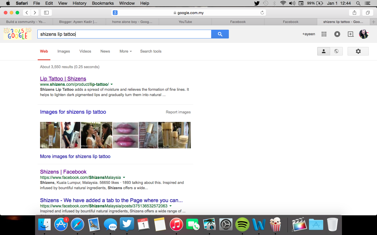Image resolution: width=377 pixels, height=235 pixels.
Task: Open Trash in the Dock
Action: tap(332, 225)
